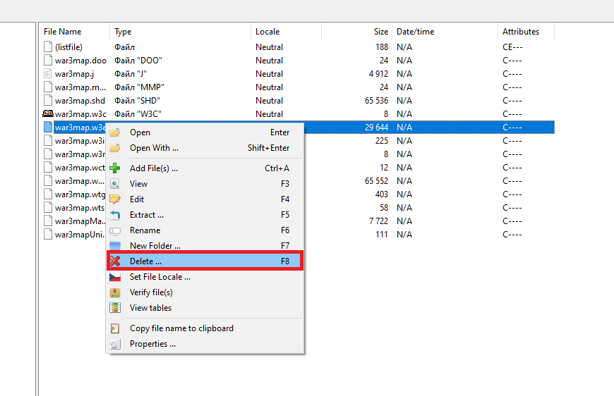Viewport: 614px width, 396px height.
Task: Select Rename in the context menu
Action: (x=205, y=230)
